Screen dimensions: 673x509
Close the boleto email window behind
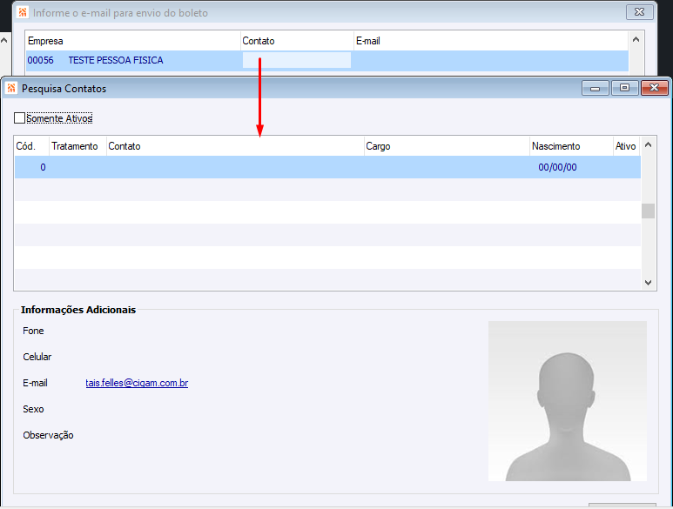639,12
